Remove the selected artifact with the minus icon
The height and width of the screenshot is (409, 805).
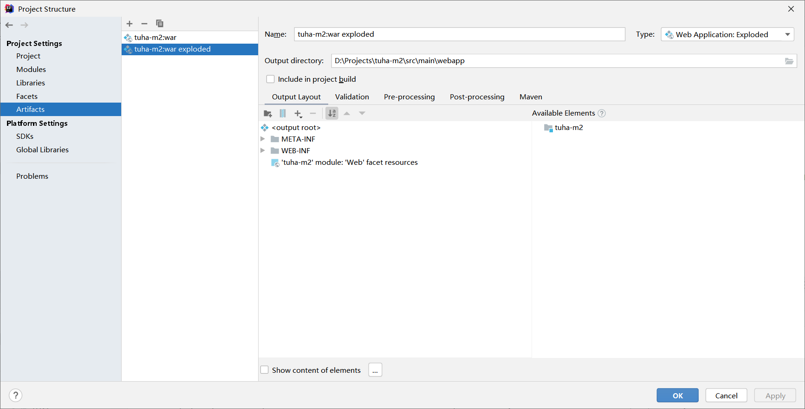144,24
